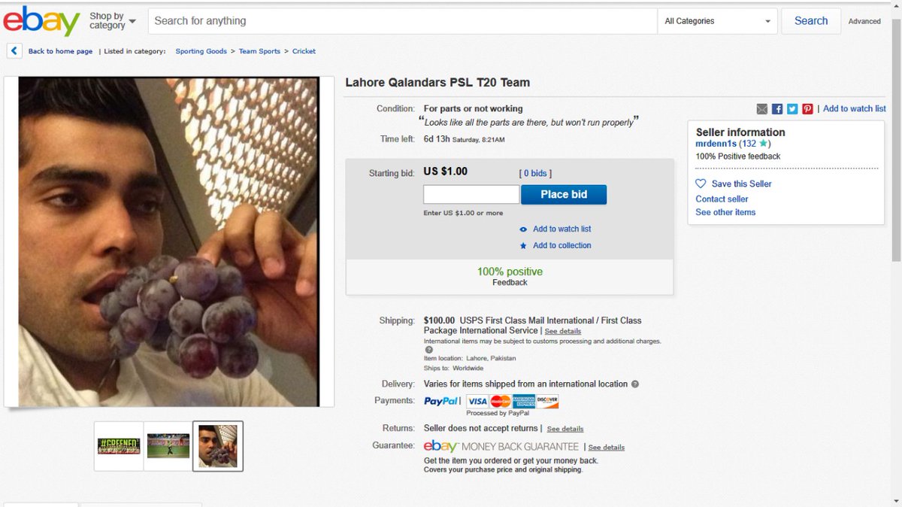Open the Team Sports breadcrumb
The width and height of the screenshot is (902, 507).
pyautogui.click(x=259, y=51)
